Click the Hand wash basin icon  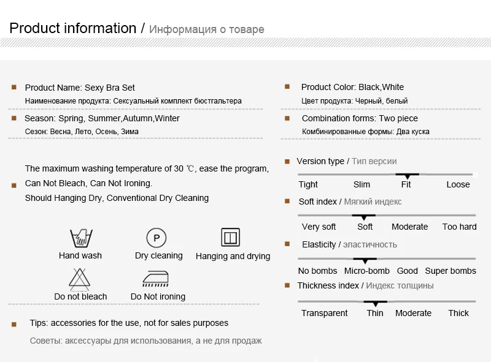[81, 238]
